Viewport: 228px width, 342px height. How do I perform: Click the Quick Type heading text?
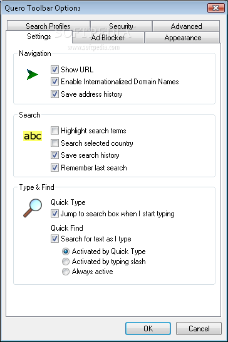coord(68,202)
